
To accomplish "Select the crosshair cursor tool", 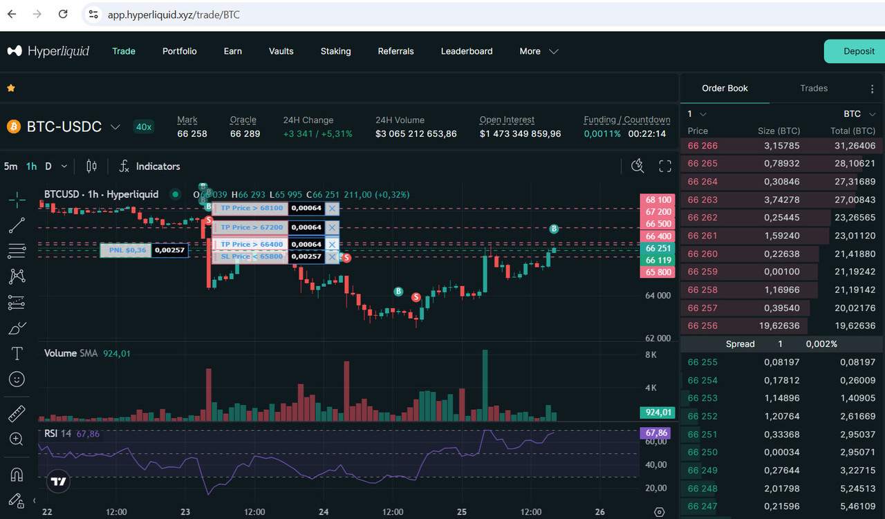I will (17, 200).
